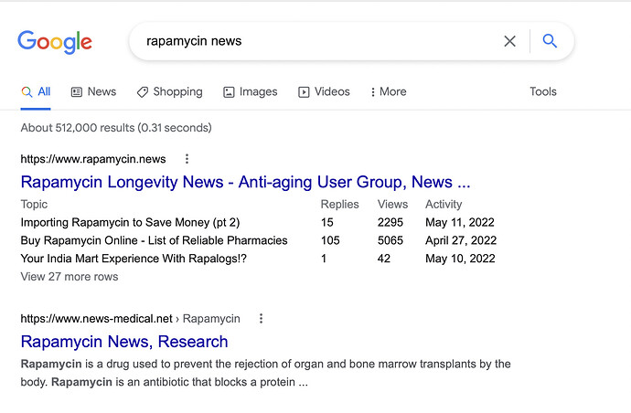Click the 2295 views value
Image resolution: width=631 pixels, height=413 pixels.
390,222
